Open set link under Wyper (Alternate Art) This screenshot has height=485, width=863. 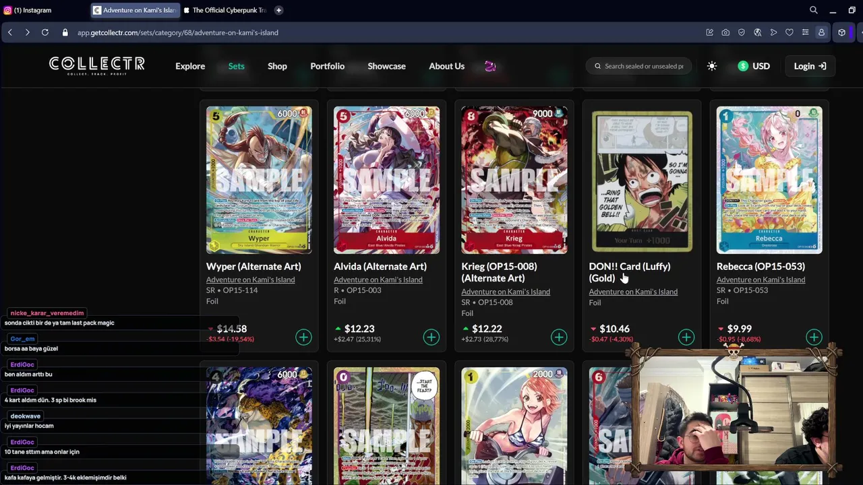(250, 280)
